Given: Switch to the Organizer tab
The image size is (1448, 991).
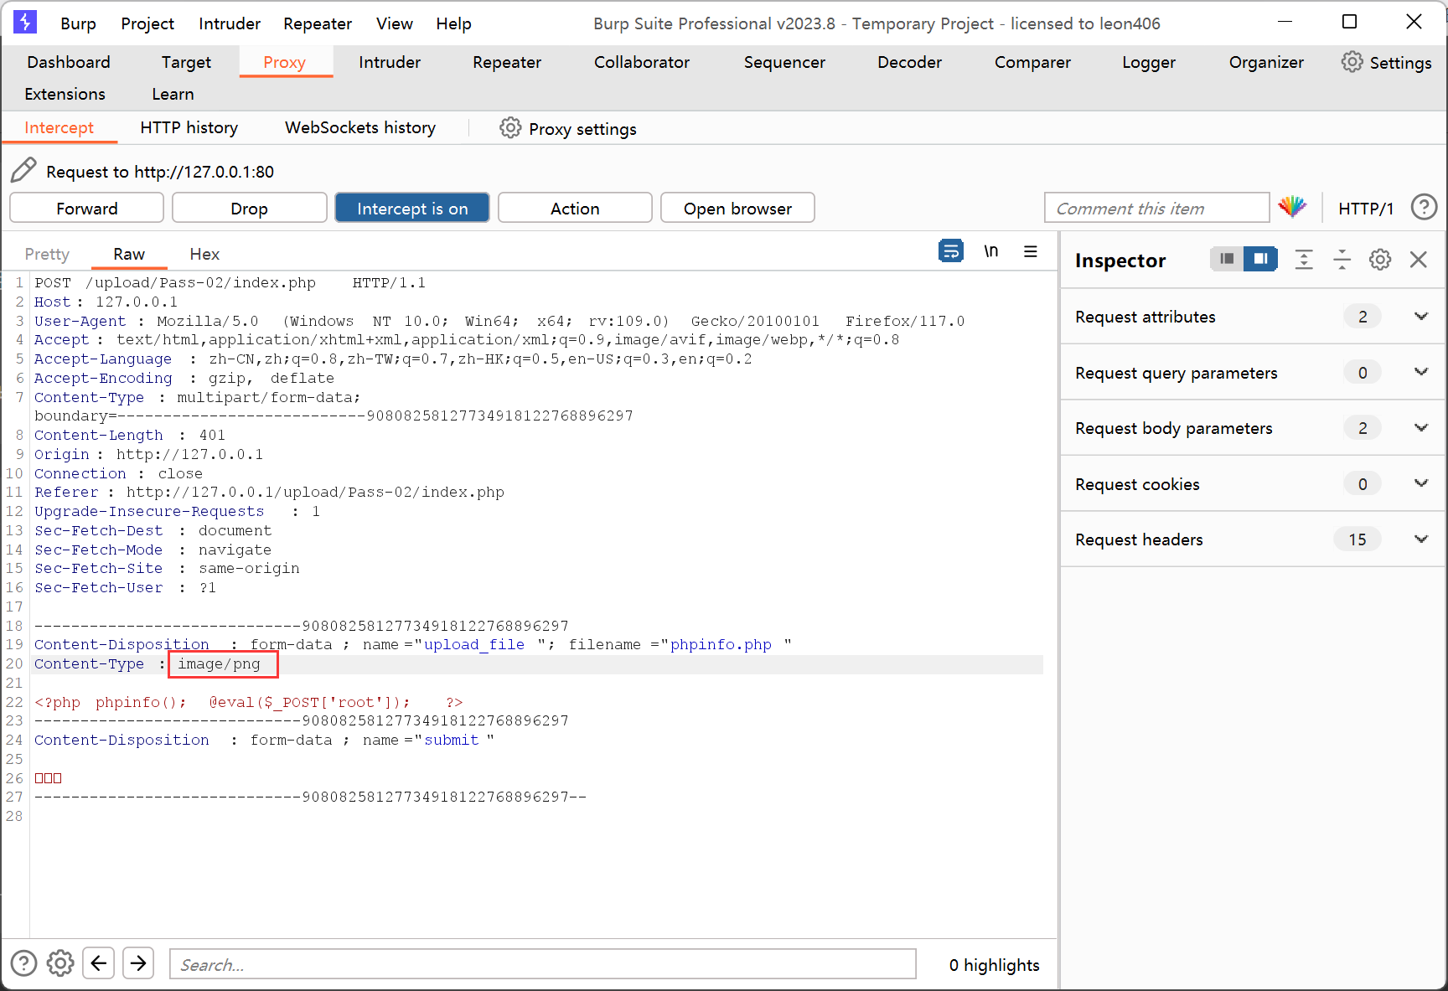Looking at the screenshot, I should [1266, 62].
